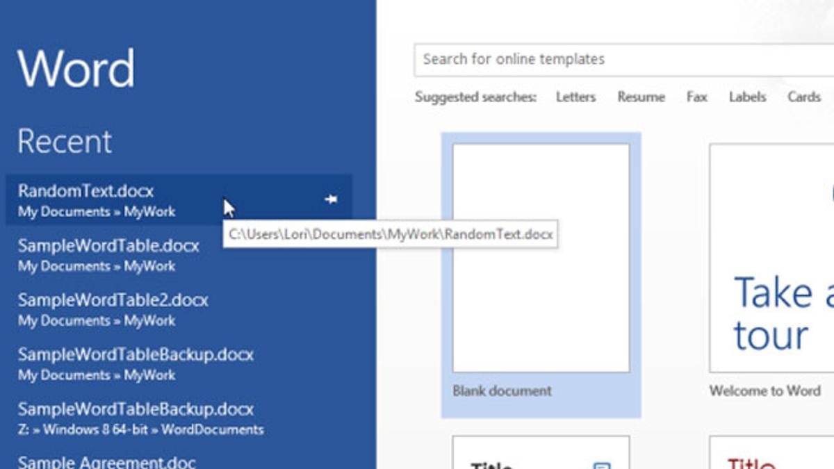Select the Blank document template
Screen dimensions: 834x469
pos(541,275)
